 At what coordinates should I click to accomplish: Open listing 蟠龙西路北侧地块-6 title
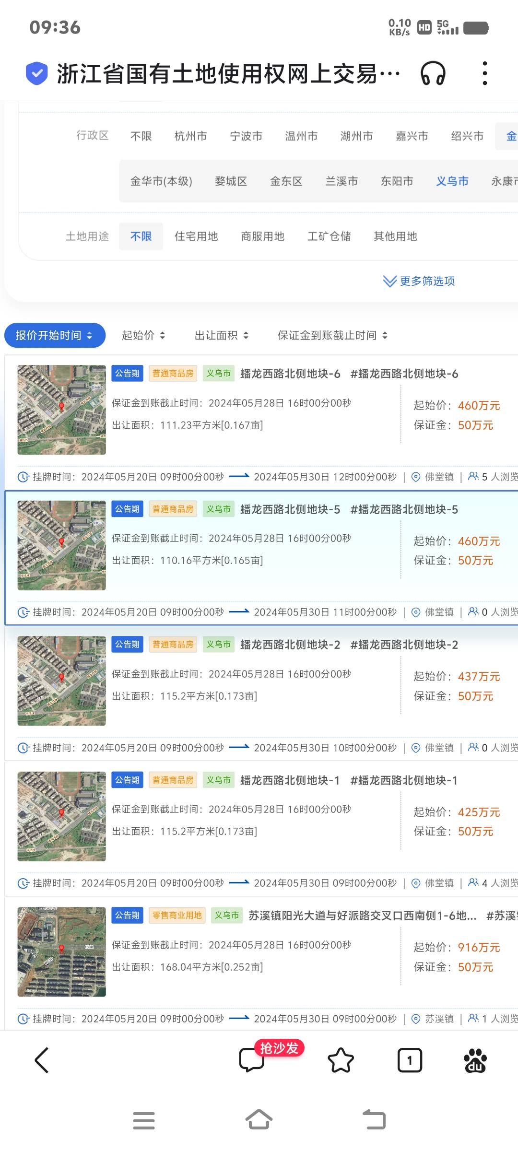point(290,374)
